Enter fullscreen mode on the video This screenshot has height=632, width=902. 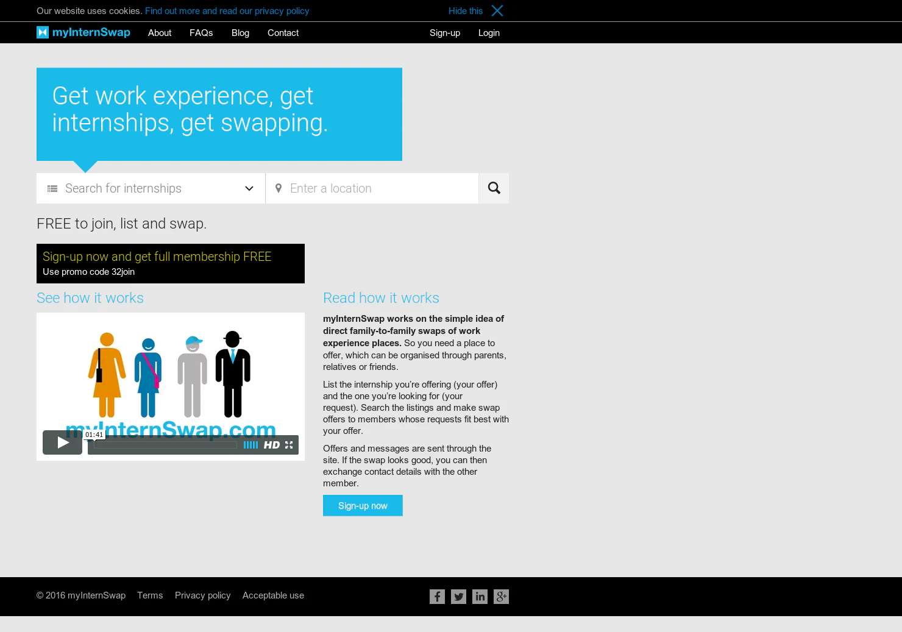[289, 445]
